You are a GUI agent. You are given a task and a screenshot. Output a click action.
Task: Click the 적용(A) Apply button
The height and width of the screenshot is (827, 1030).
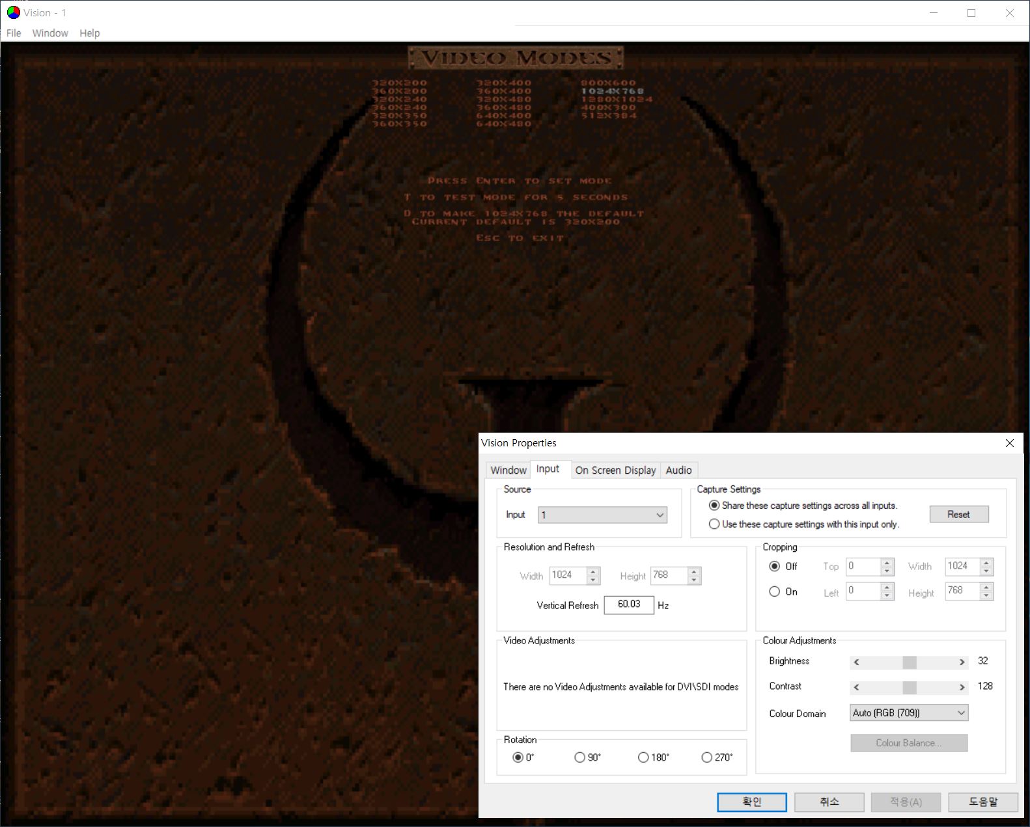point(906,802)
